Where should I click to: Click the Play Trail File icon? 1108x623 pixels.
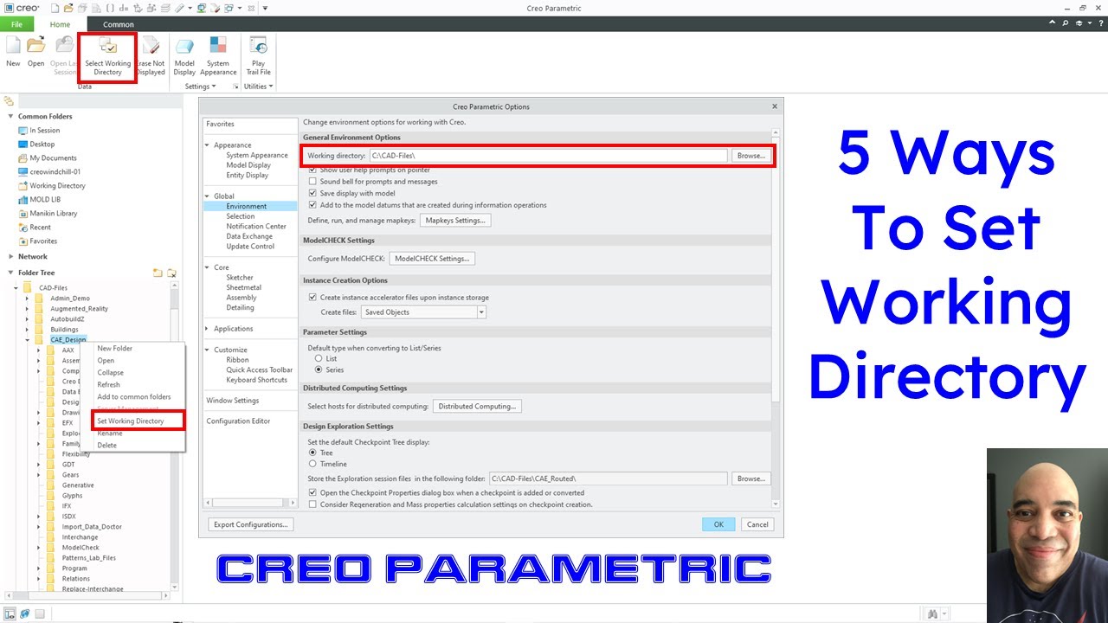[x=258, y=56]
